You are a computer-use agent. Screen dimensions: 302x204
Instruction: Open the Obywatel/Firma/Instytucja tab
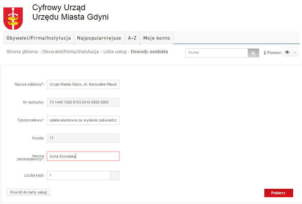click(x=39, y=38)
